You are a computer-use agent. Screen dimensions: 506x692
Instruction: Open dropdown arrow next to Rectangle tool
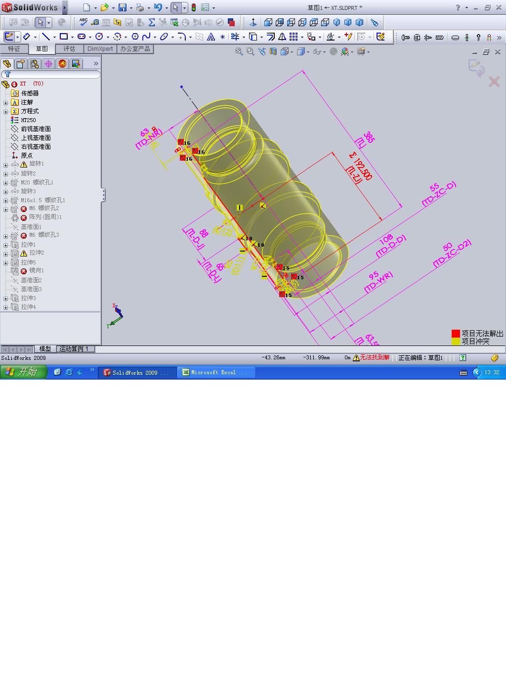pos(72,37)
